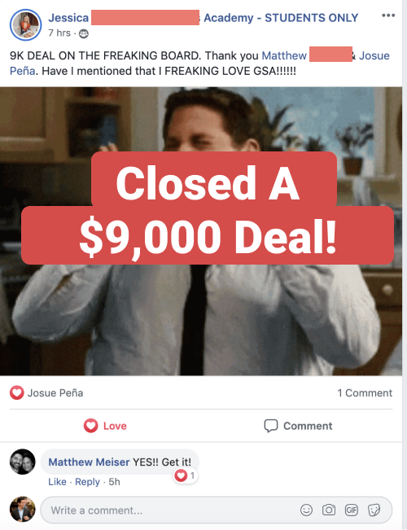
Task: Open Matthew Meiser's commenter avatar
Action: click(22, 462)
